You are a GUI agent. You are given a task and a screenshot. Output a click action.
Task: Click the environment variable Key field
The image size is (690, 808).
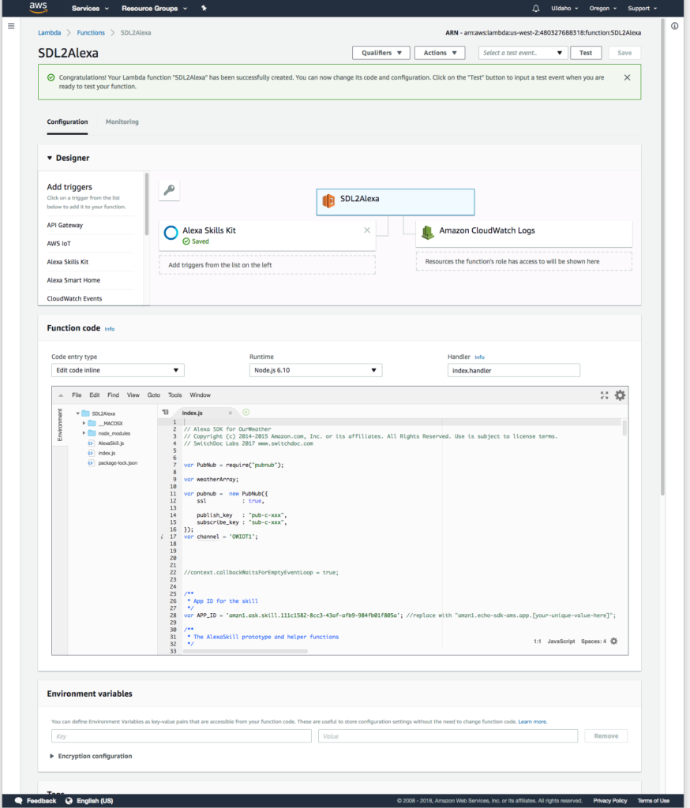(182, 736)
